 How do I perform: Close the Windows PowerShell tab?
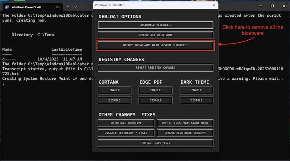[57, 7]
